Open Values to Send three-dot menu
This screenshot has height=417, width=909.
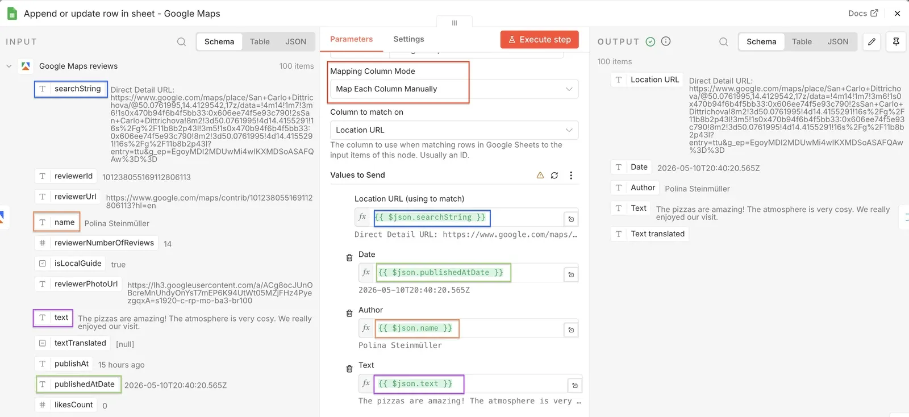pos(571,175)
